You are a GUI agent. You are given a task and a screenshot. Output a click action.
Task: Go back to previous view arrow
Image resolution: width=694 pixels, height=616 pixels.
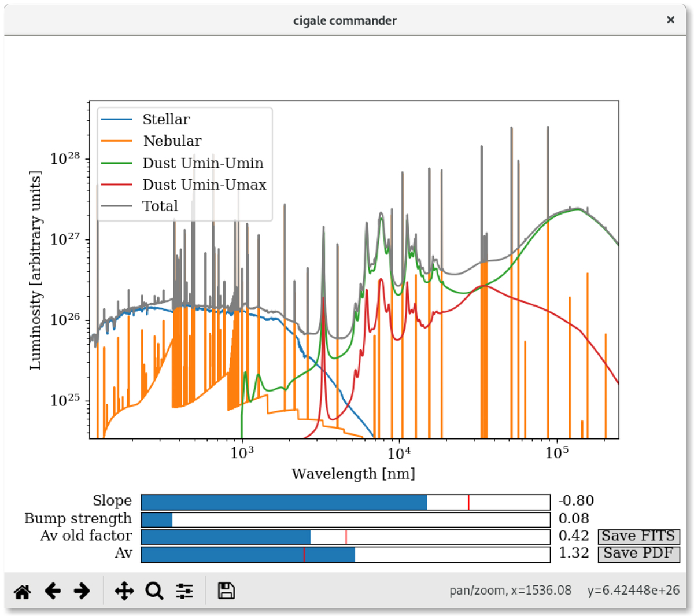click(x=53, y=591)
